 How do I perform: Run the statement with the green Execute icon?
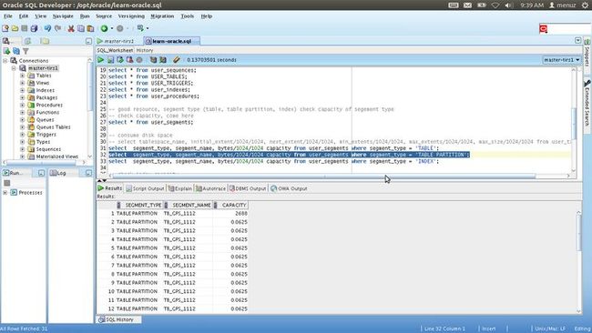click(x=100, y=59)
